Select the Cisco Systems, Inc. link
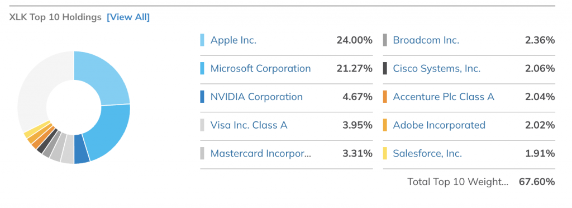The height and width of the screenshot is (208, 572). coord(437,69)
